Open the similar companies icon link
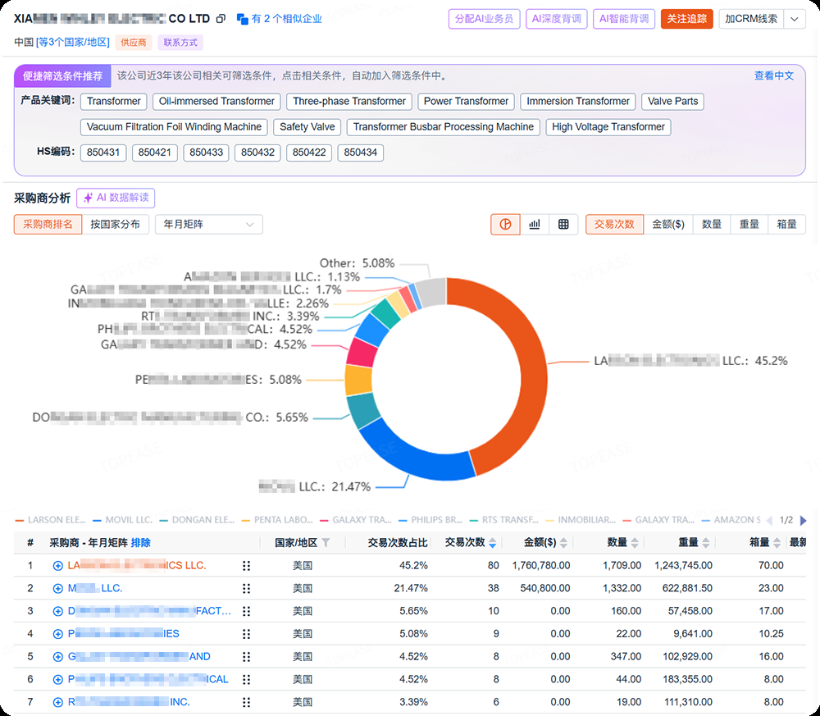The image size is (820, 716). (242, 19)
